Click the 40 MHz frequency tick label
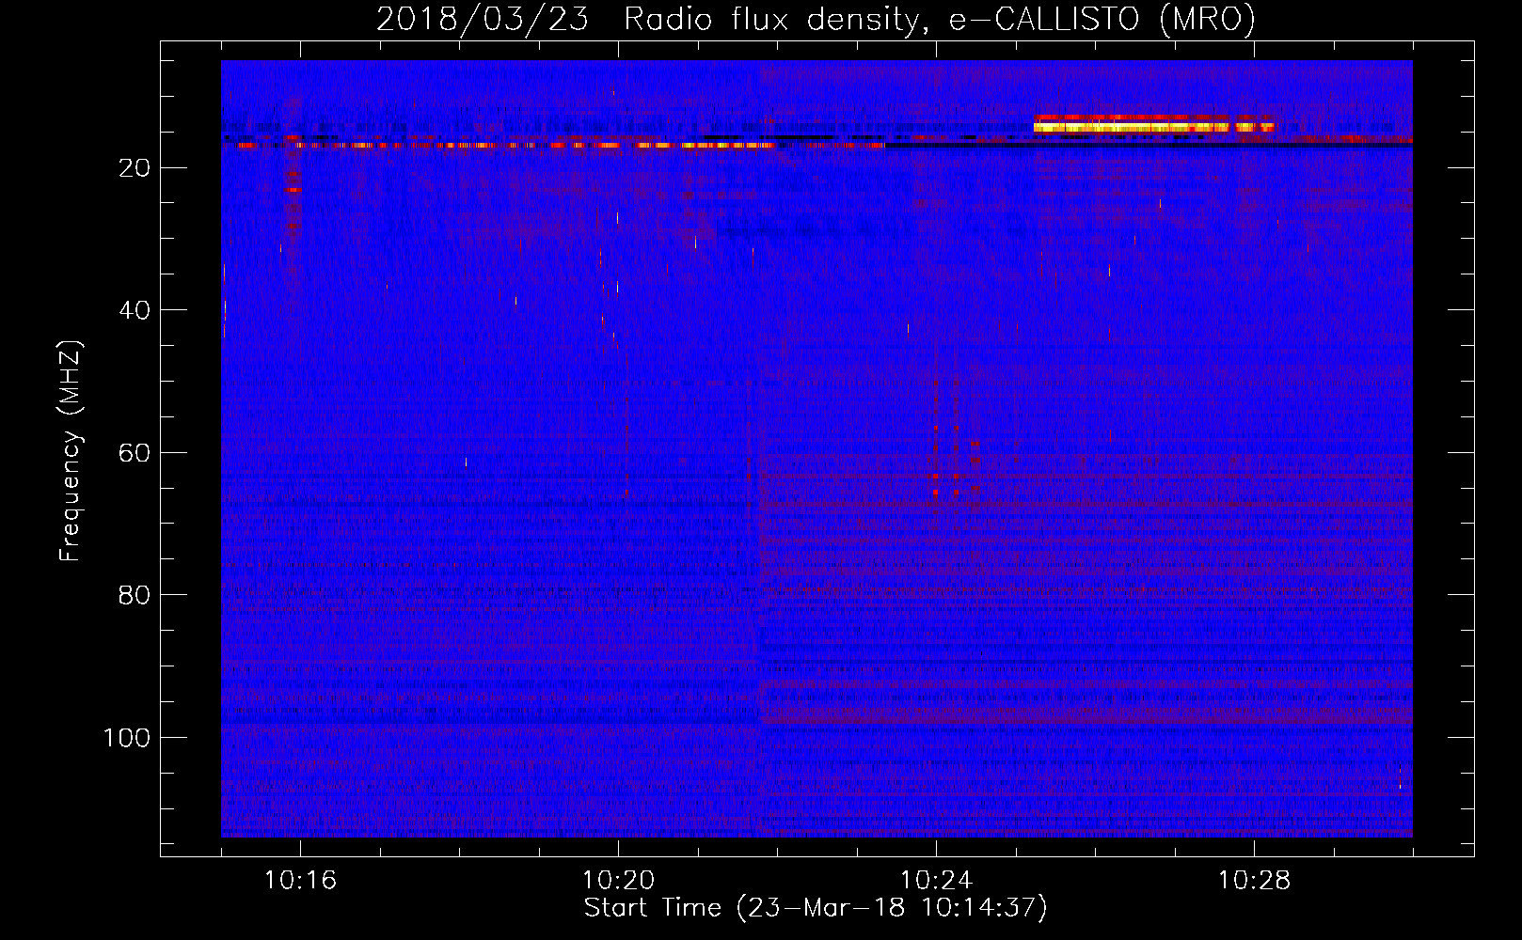Viewport: 1522px width, 940px height. click(135, 310)
